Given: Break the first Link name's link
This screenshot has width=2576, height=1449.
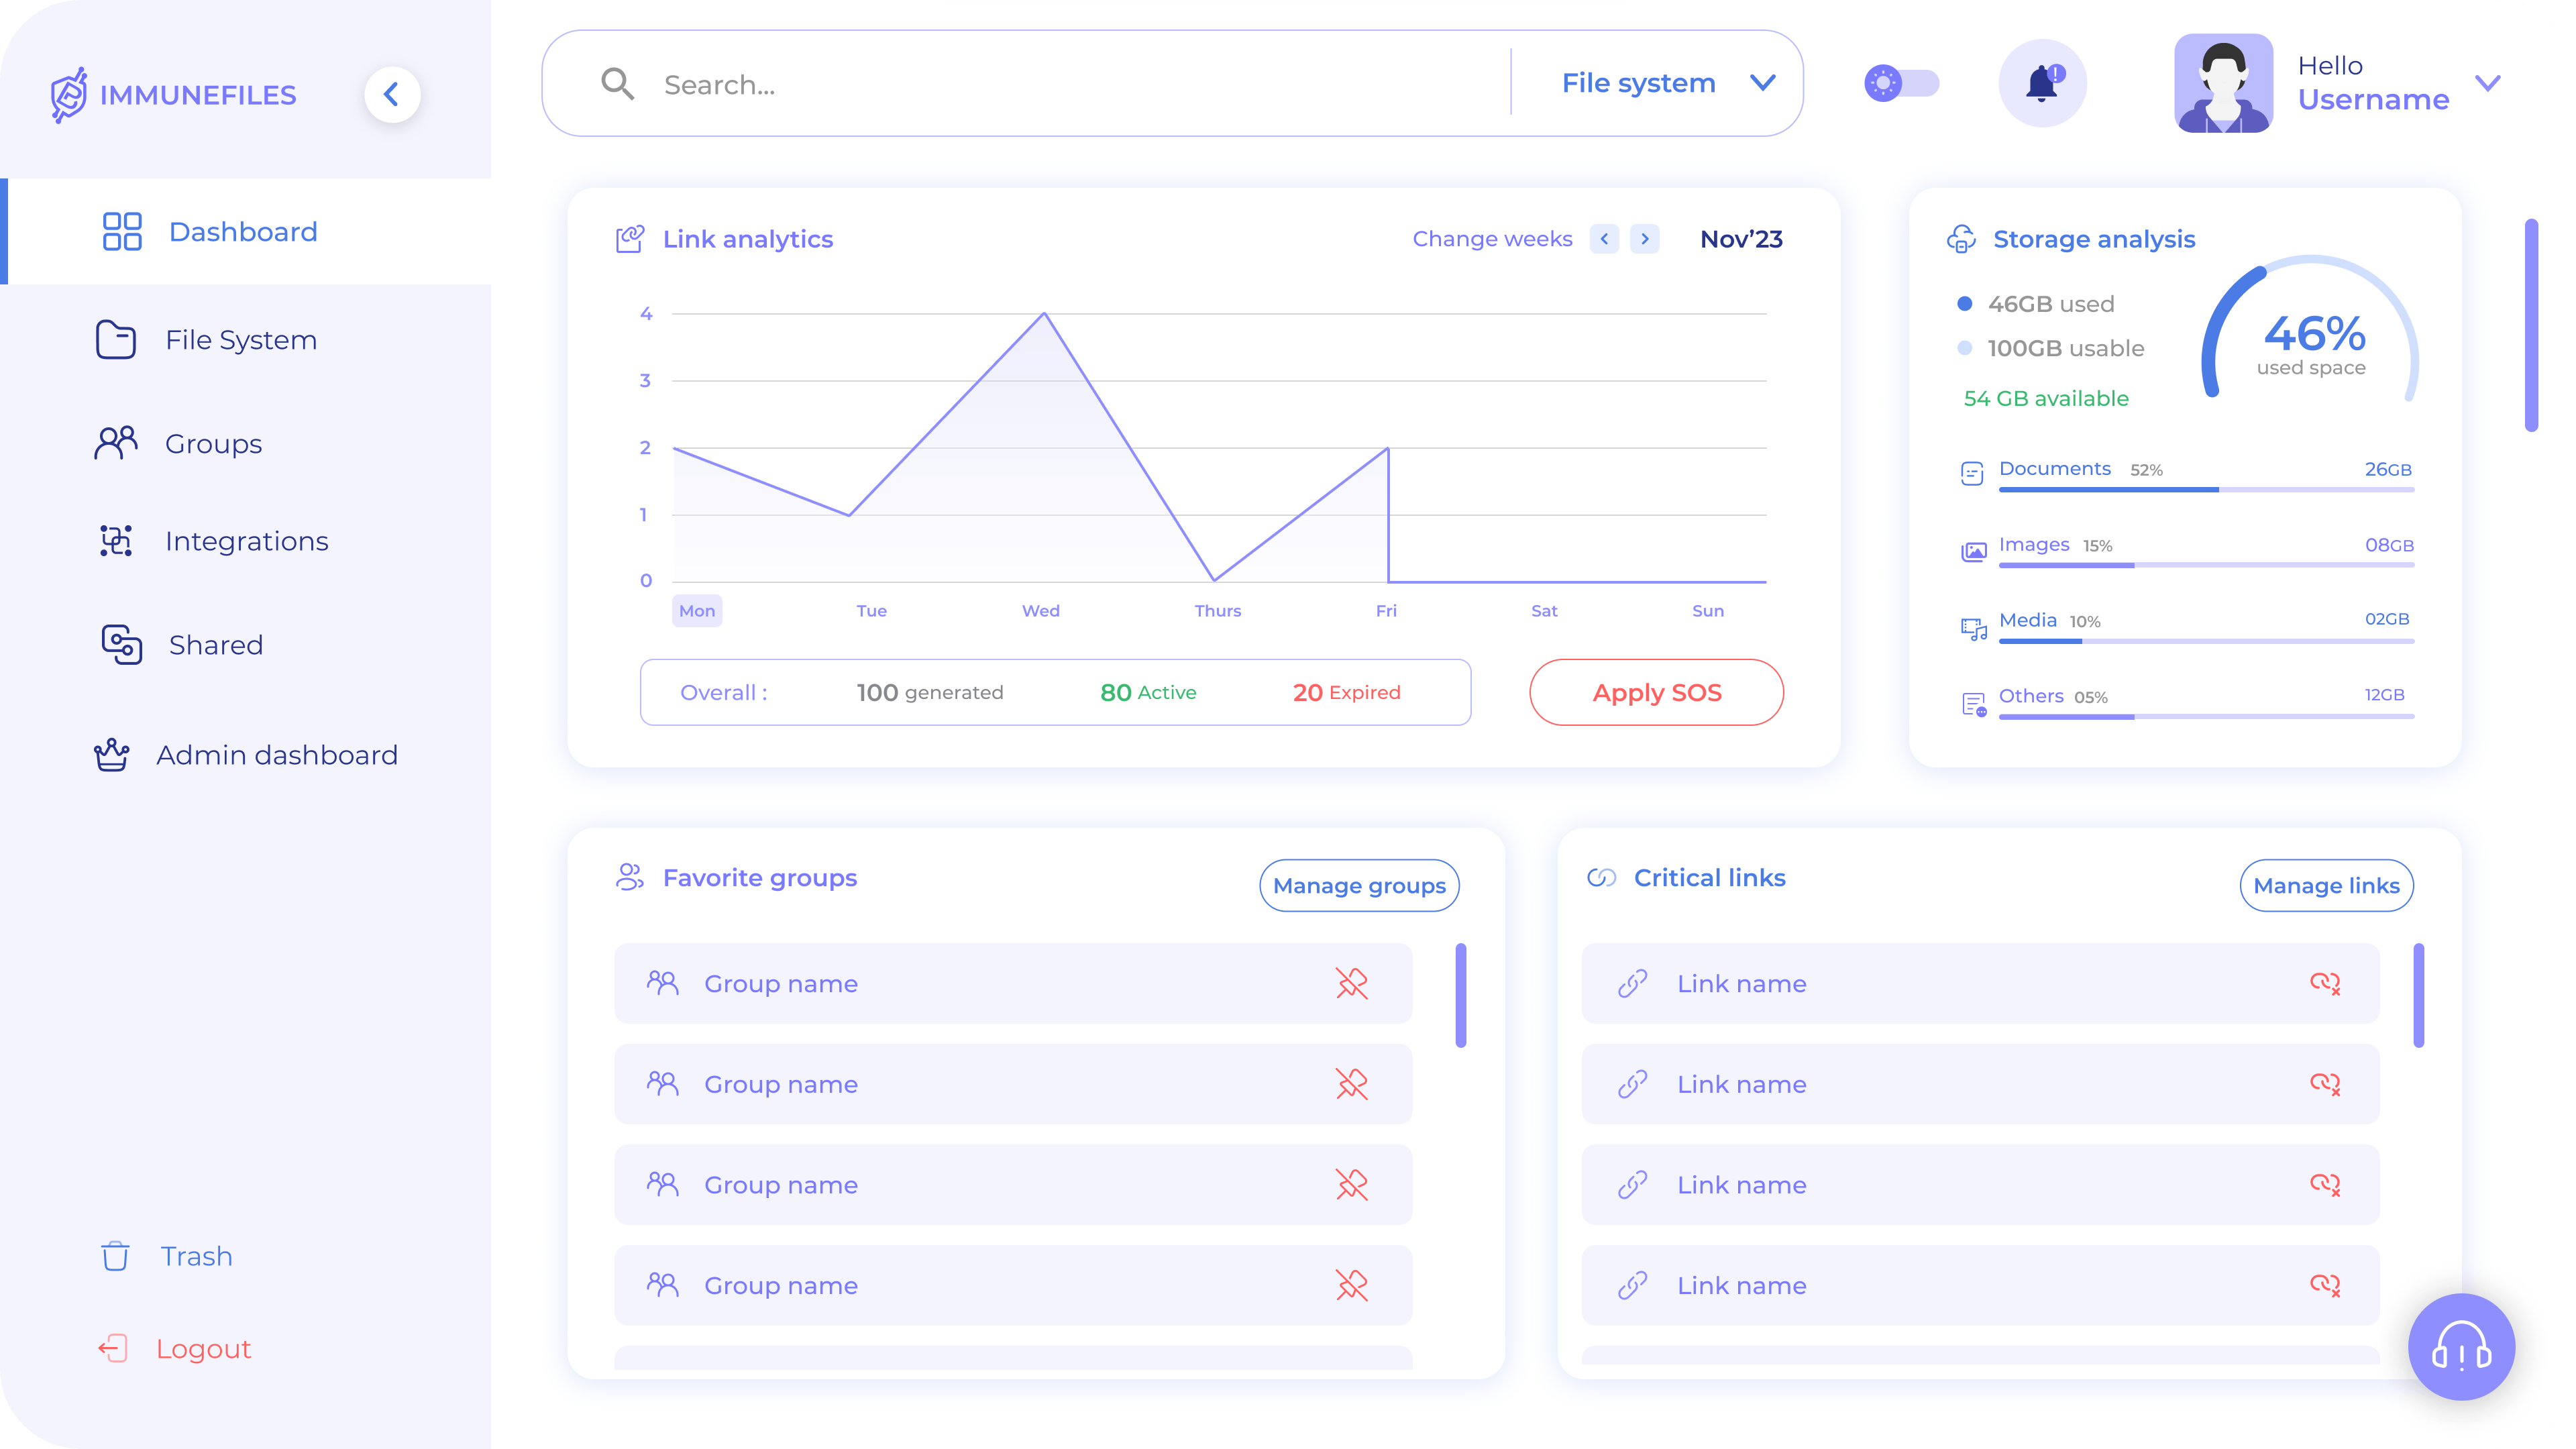Looking at the screenshot, I should (x=2324, y=983).
